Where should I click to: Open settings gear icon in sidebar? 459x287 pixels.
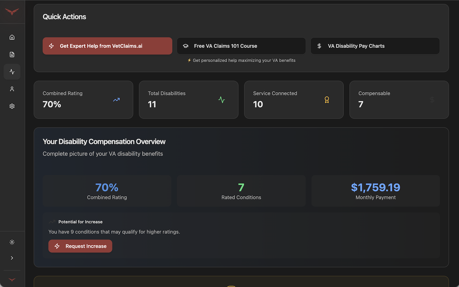pyautogui.click(x=12, y=106)
